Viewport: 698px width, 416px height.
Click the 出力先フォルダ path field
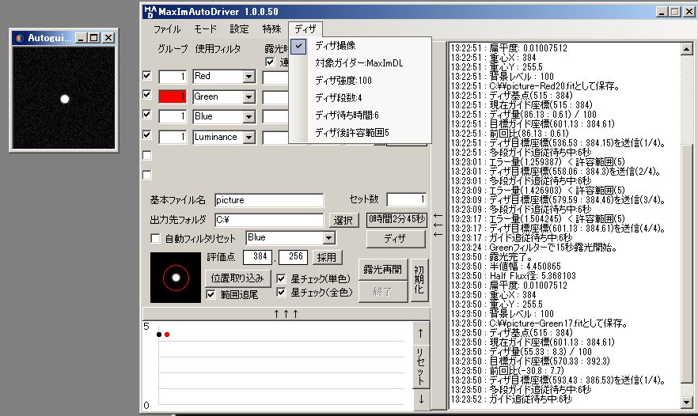(269, 220)
